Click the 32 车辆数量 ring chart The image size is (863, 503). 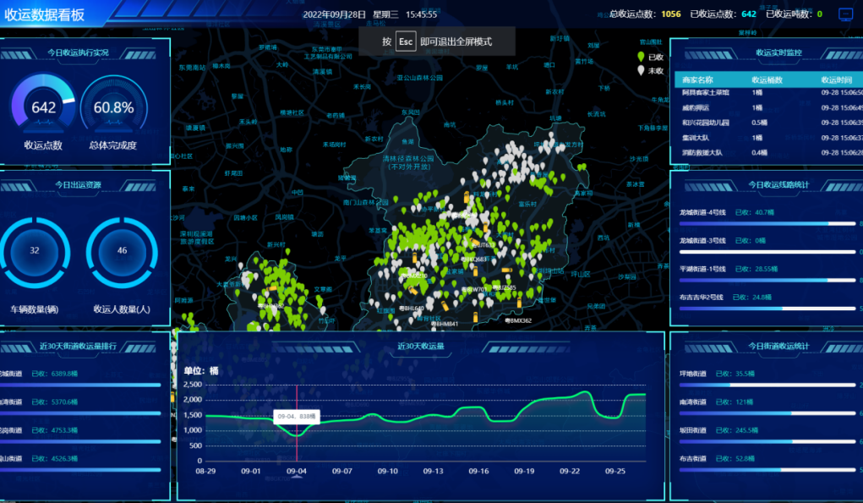(35, 252)
